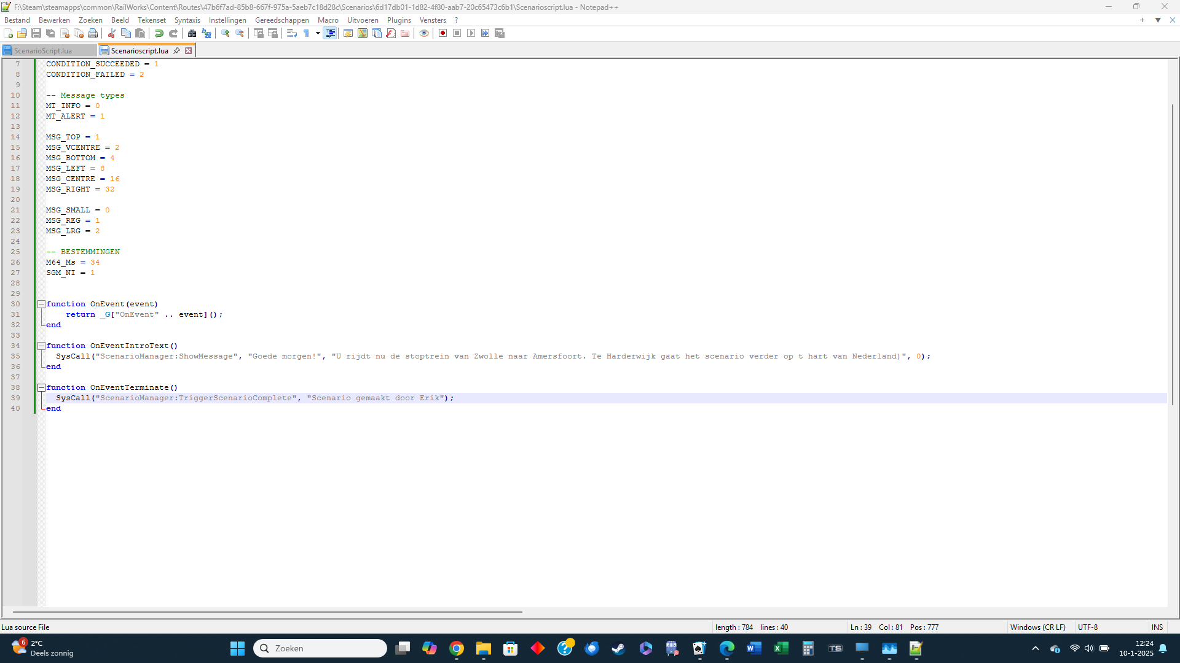Click the Windows (CR LF) status field
The width and height of the screenshot is (1180, 663).
pos(1038,627)
